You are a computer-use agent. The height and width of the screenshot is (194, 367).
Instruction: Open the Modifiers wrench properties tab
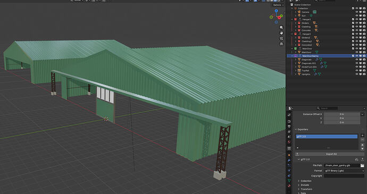(289, 160)
